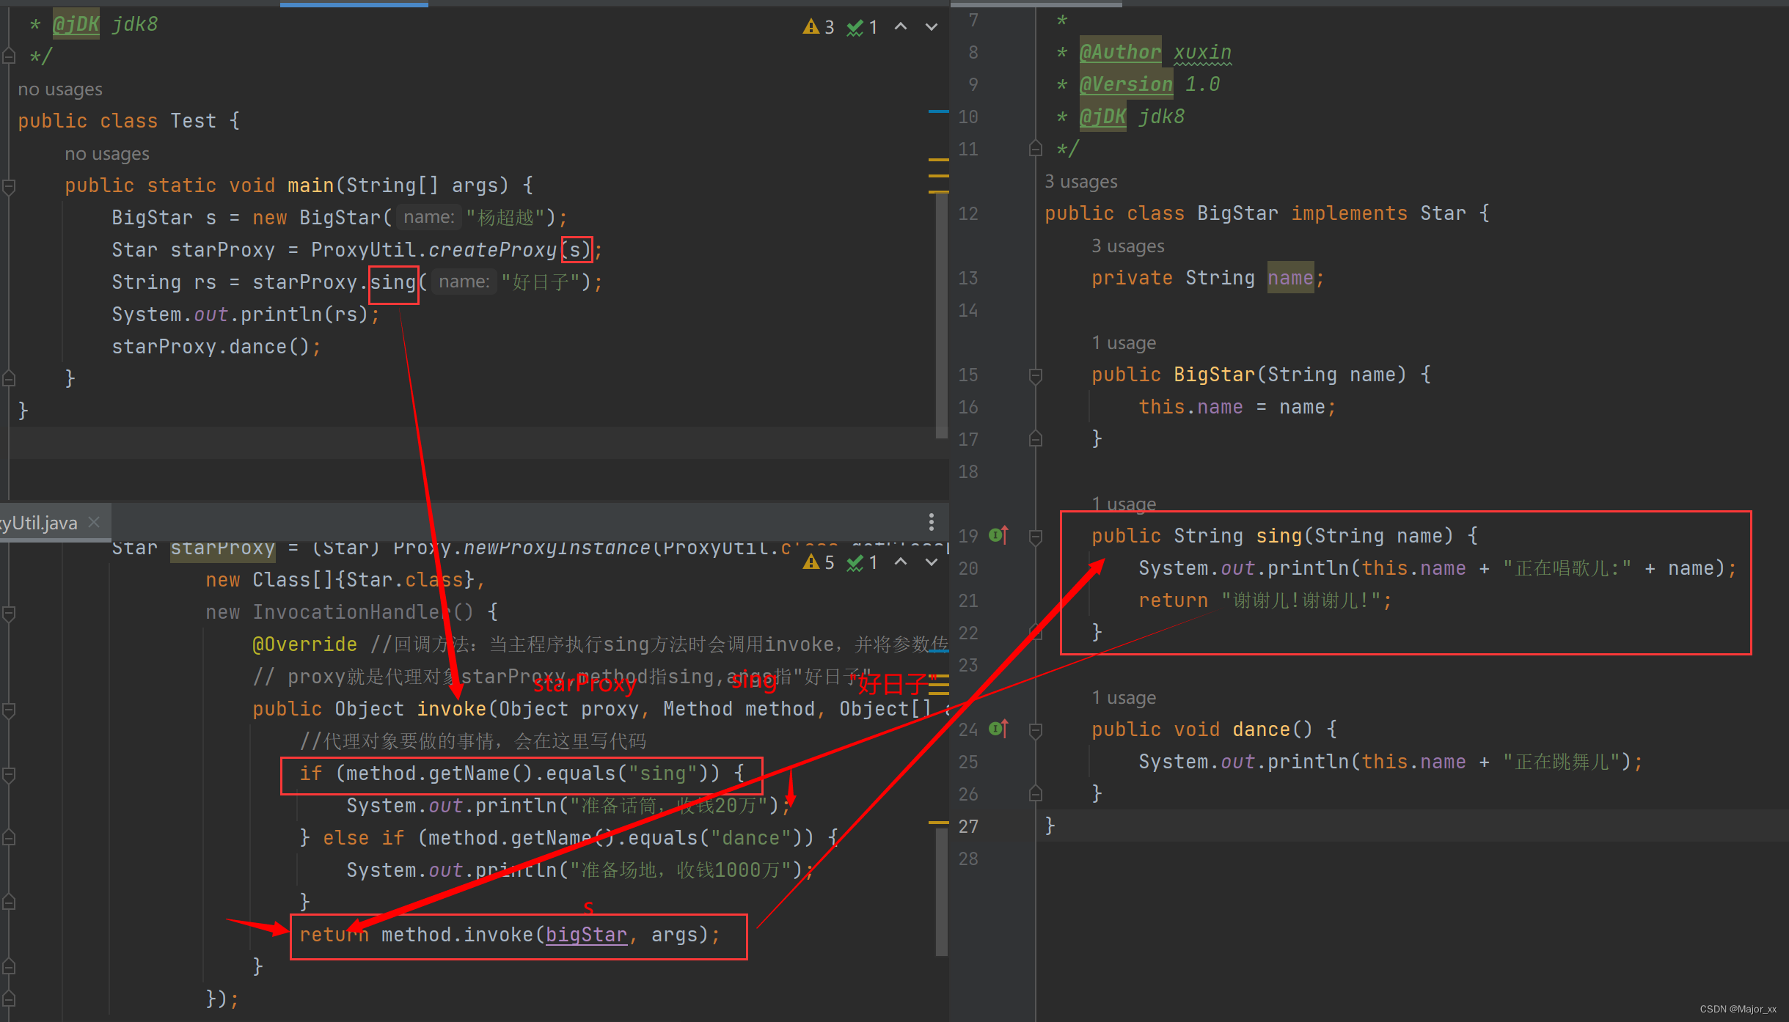This screenshot has width=1789, height=1022.
Task: Collapse the dance method fold on line 24
Action: (x=1036, y=730)
